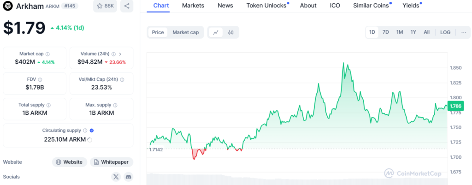Select the Price chart toggle
The width and height of the screenshot is (472, 185).
(158, 32)
